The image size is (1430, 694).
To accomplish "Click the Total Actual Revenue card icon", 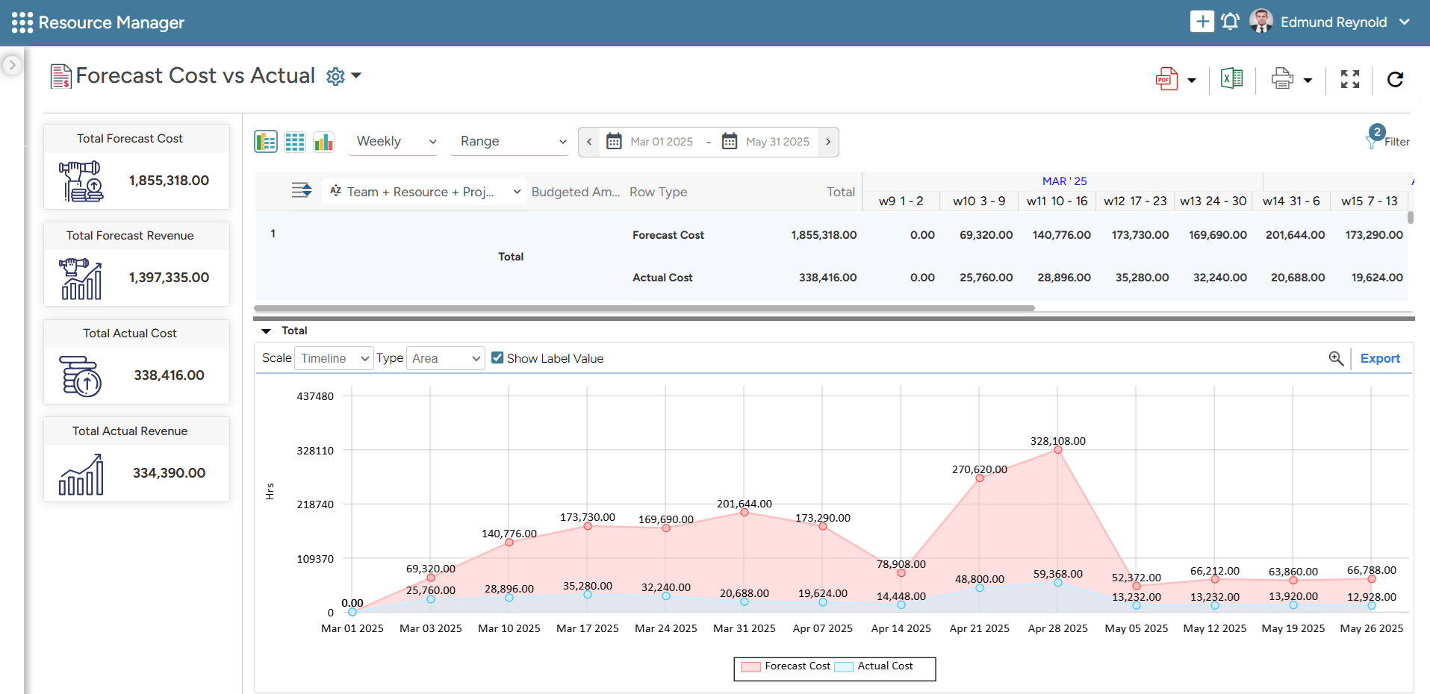I will pyautogui.click(x=81, y=474).
